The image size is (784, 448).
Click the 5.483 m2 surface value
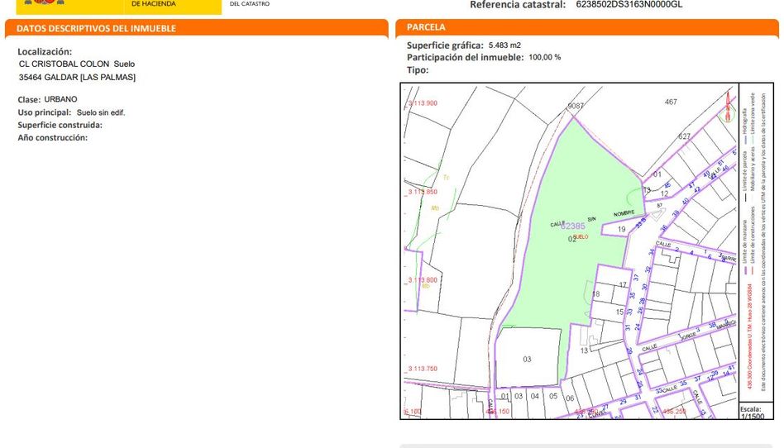point(504,45)
